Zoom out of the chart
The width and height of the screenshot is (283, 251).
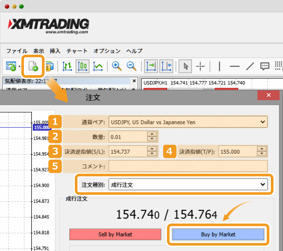click(131, 66)
